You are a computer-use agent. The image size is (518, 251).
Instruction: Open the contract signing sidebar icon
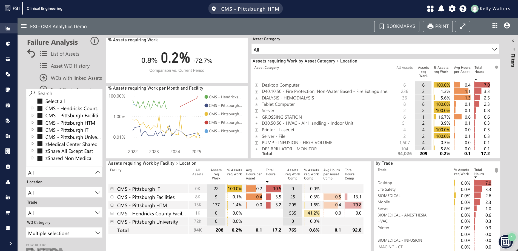pyautogui.click(x=8, y=121)
